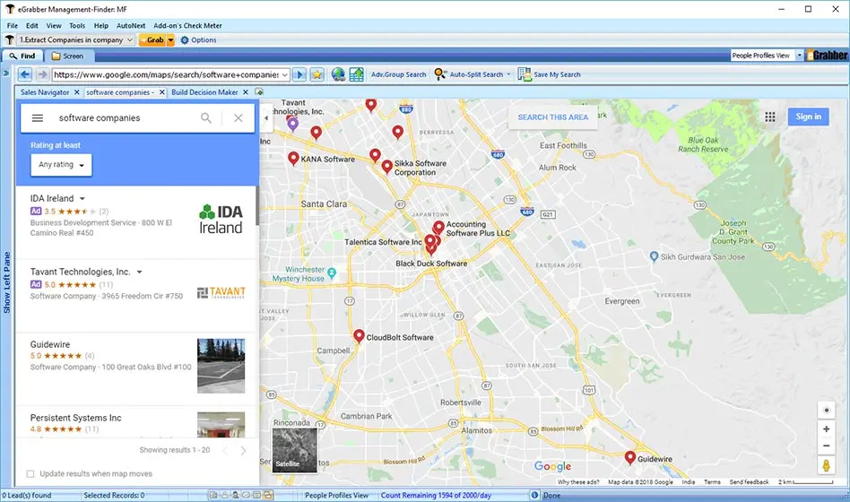Click the Sikka Software Corporation pin
This screenshot has width=850, height=502.
[386, 167]
